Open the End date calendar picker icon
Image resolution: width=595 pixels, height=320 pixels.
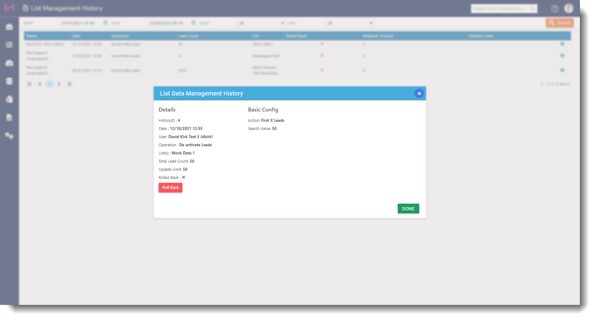click(x=193, y=23)
